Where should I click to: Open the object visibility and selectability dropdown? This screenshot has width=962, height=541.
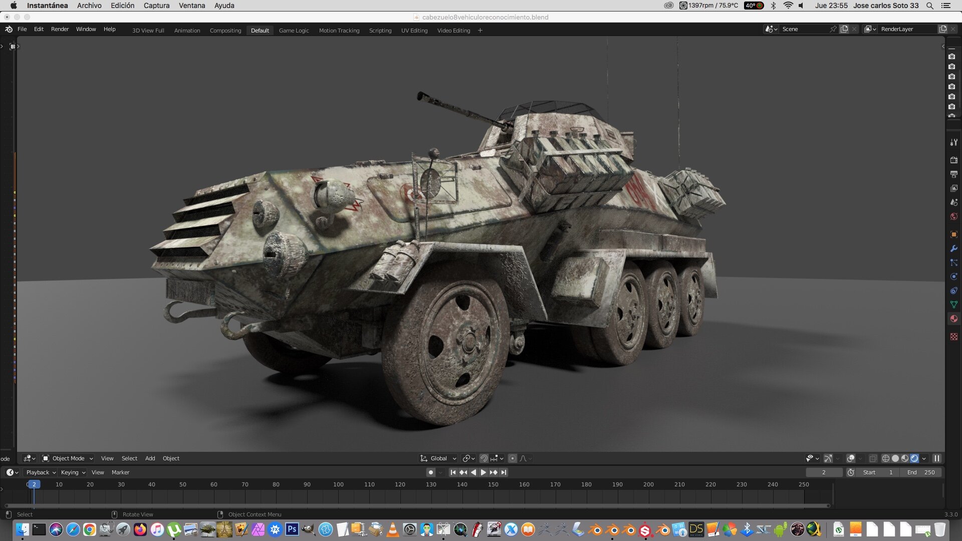[x=812, y=458]
